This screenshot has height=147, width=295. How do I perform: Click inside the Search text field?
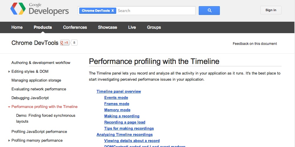[x=156, y=11]
